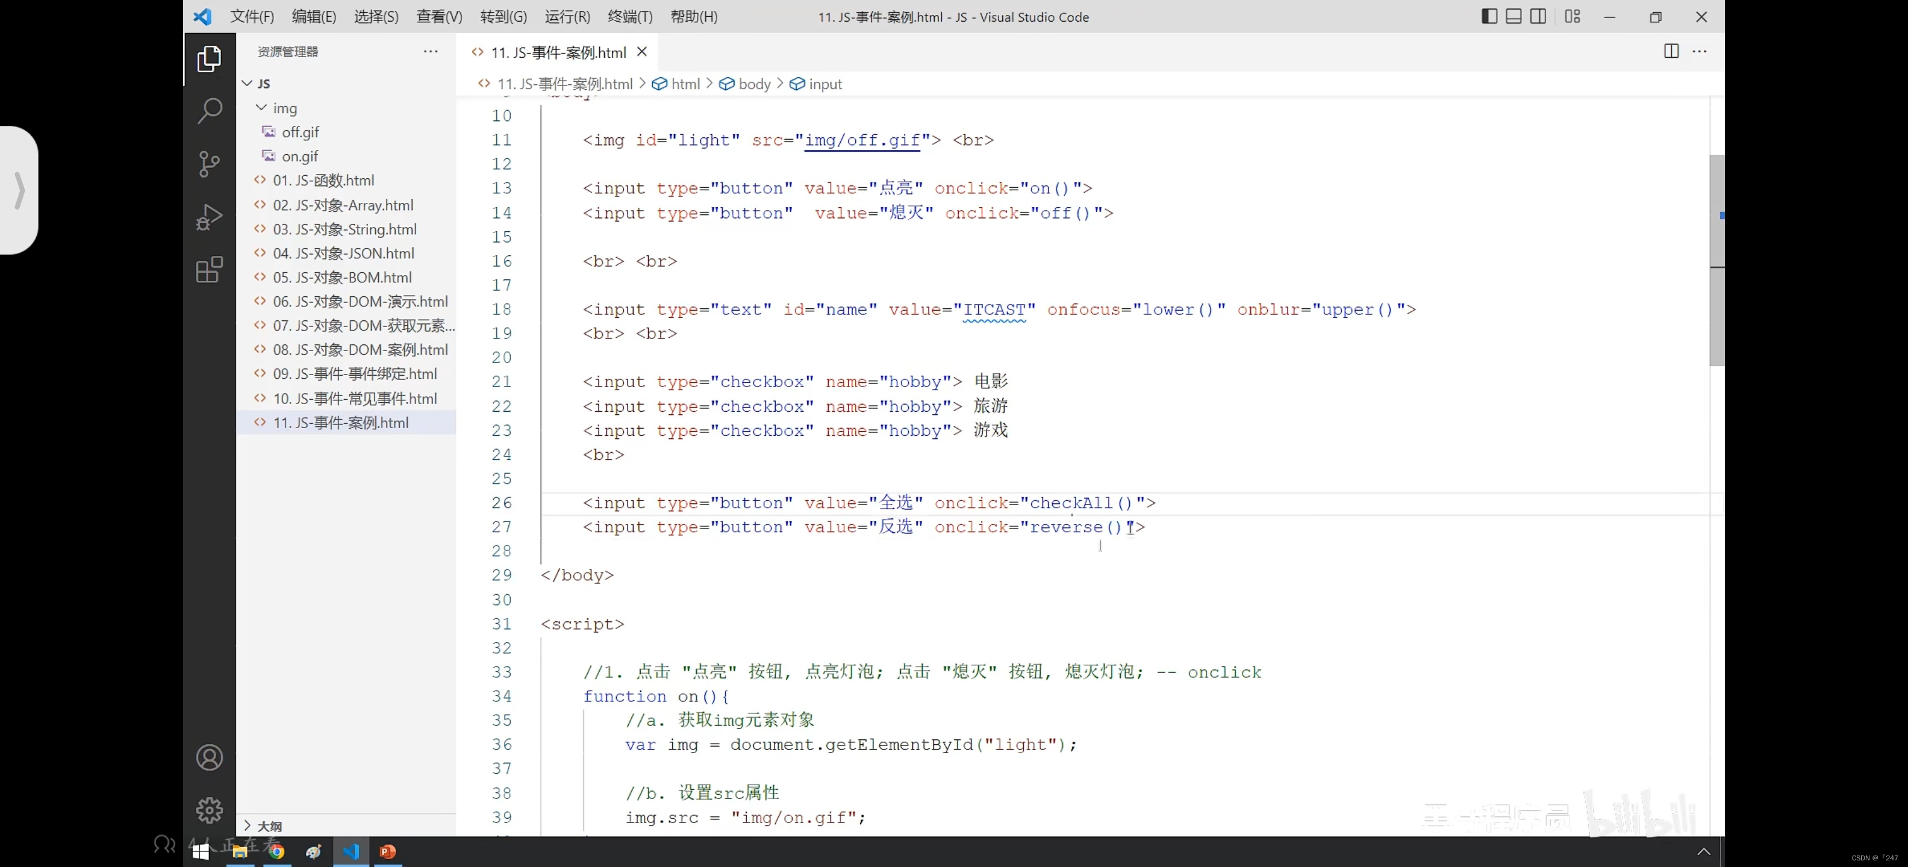Toggle primary side bar layout icon
Screen dimensions: 1908x867
click(1489, 16)
